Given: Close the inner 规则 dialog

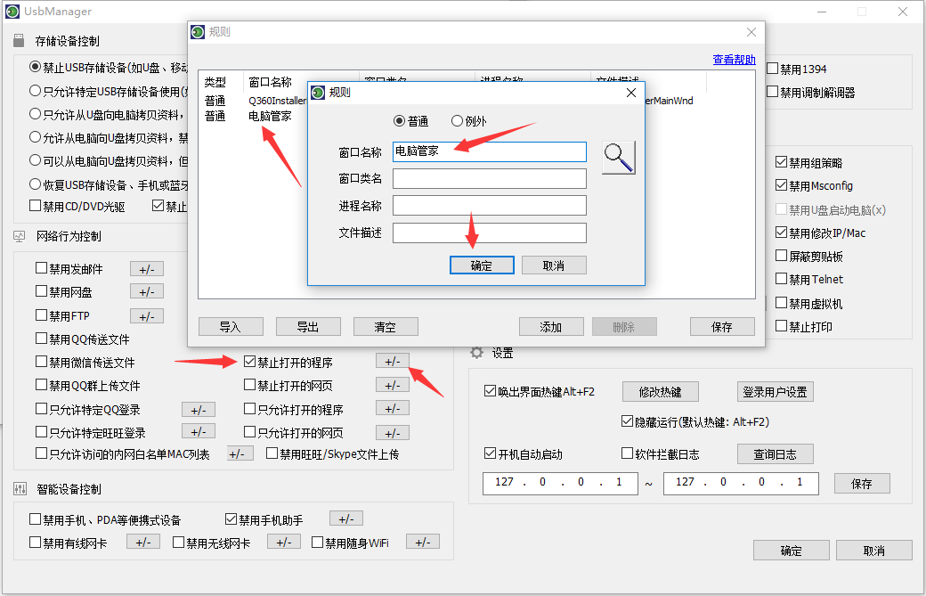Looking at the screenshot, I should click(x=630, y=92).
